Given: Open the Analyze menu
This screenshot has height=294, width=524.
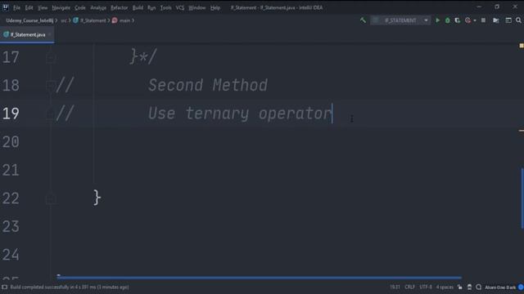Looking at the screenshot, I should pyautogui.click(x=98, y=7).
